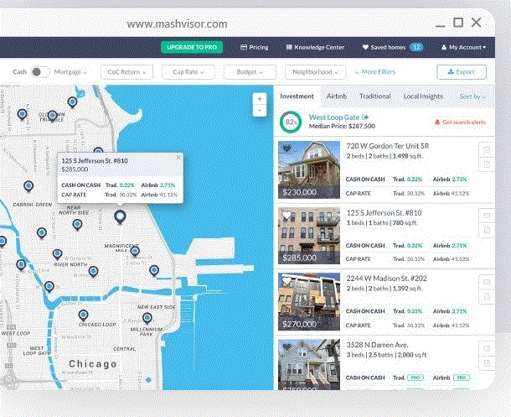Close the 125 S Jefferson St map popup
Image resolution: width=511 pixels, height=417 pixels.
pyautogui.click(x=178, y=157)
